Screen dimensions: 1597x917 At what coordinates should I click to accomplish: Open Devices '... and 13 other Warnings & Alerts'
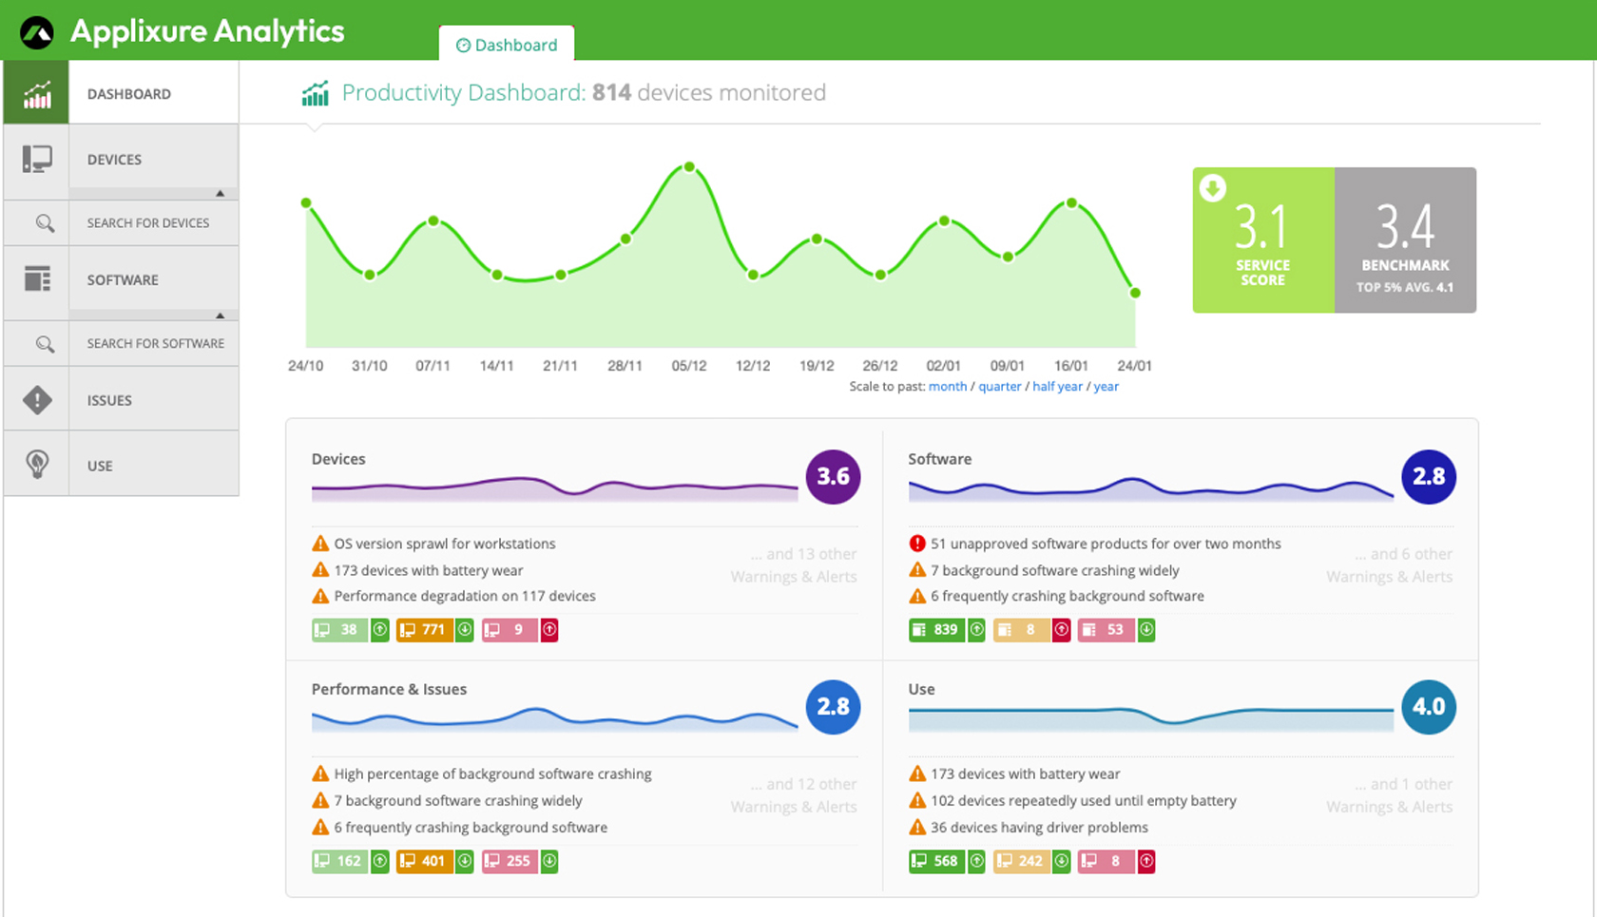coord(795,565)
